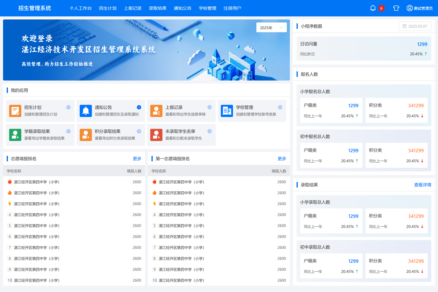The image size is (438, 292).
Task: Open the 2025.05.07 date picker
Action: coord(415,26)
